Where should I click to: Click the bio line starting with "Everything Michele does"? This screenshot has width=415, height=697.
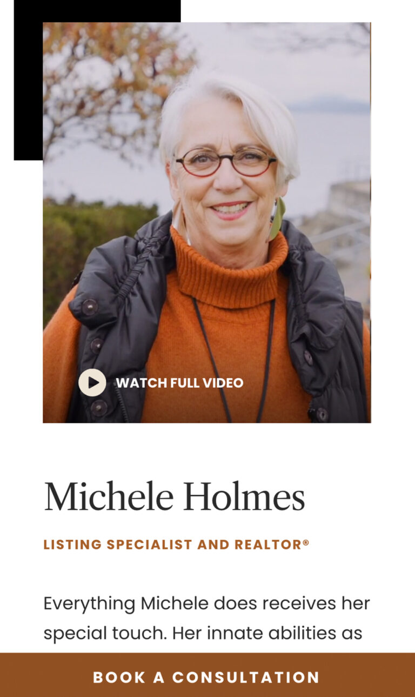[x=207, y=603]
